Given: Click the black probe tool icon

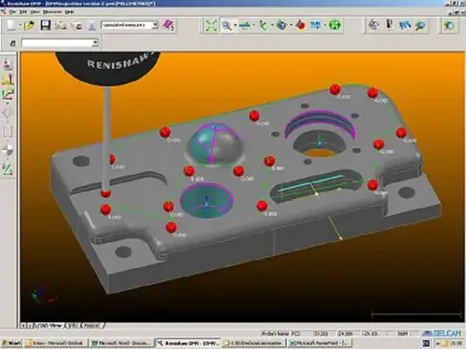Looking at the screenshot, I should 390,25.
